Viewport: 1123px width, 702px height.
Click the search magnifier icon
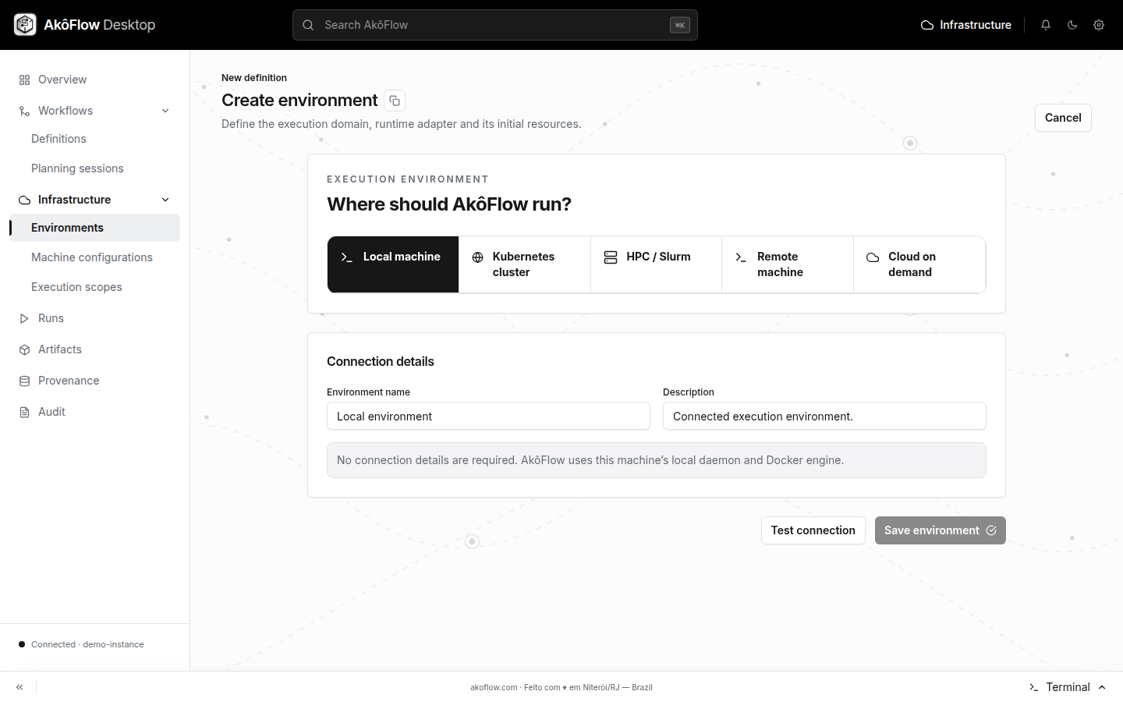308,25
